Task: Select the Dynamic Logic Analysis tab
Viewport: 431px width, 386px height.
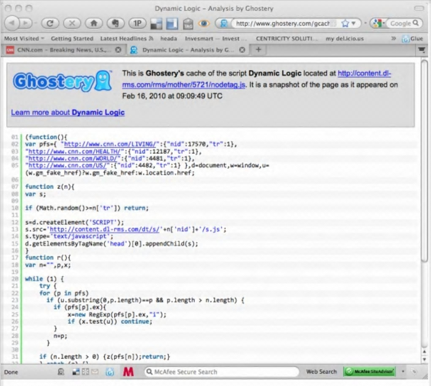Action: coord(188,50)
